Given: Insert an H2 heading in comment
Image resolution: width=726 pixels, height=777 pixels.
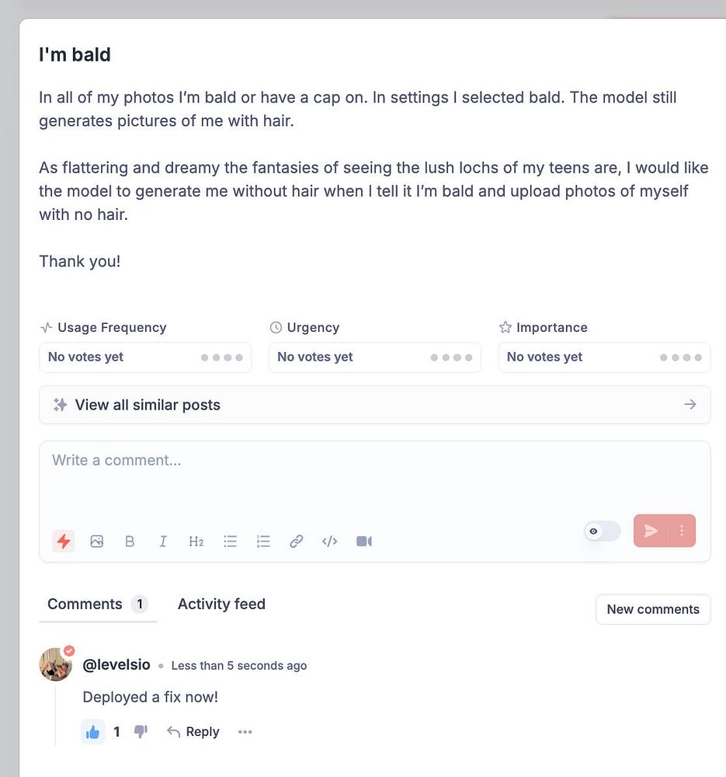Looking at the screenshot, I should point(196,542).
